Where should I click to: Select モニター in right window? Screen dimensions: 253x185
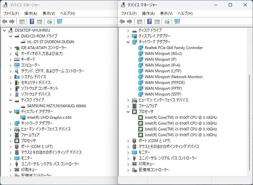pos(144,152)
